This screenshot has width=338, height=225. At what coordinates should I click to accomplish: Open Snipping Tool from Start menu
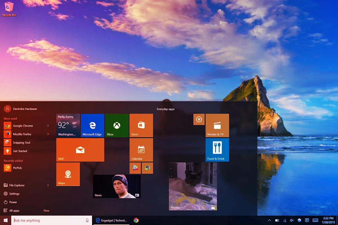click(17, 143)
